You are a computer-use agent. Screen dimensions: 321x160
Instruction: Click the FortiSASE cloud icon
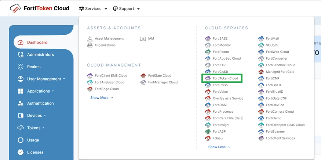coord(208,38)
